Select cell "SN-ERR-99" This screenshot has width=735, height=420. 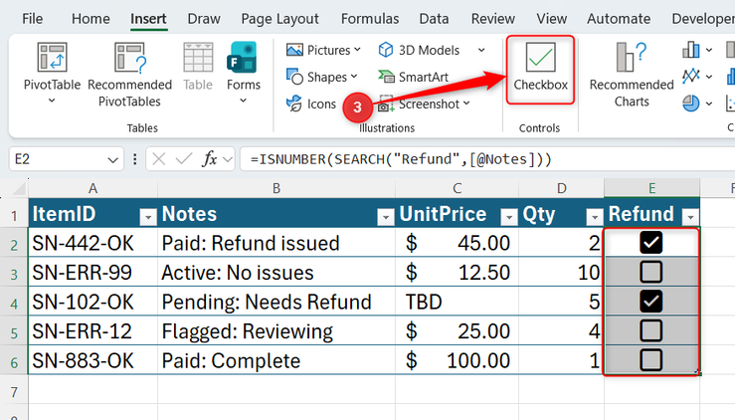click(92, 272)
